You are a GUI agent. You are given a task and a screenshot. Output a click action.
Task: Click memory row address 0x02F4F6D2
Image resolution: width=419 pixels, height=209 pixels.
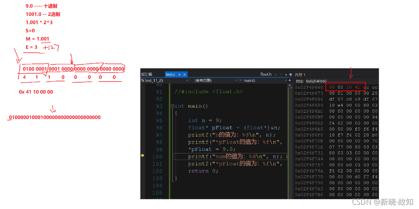[309, 123]
